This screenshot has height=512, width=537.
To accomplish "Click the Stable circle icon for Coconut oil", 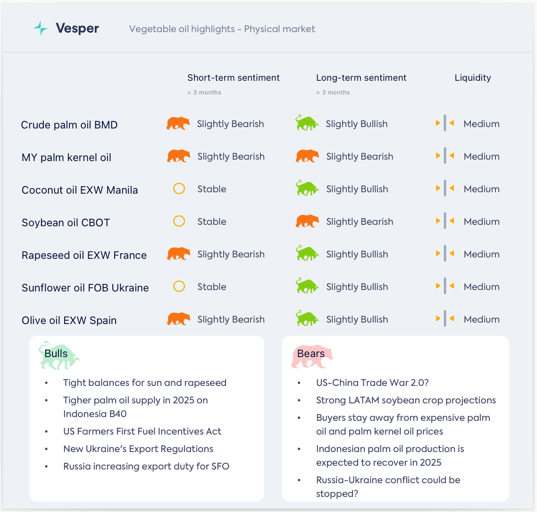I will (179, 189).
